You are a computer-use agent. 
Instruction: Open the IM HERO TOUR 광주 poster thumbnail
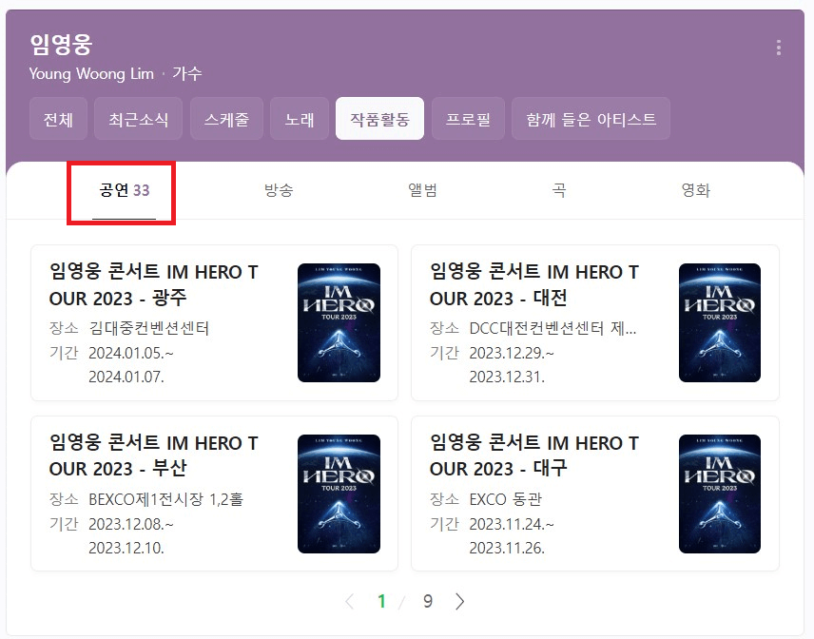339,325
